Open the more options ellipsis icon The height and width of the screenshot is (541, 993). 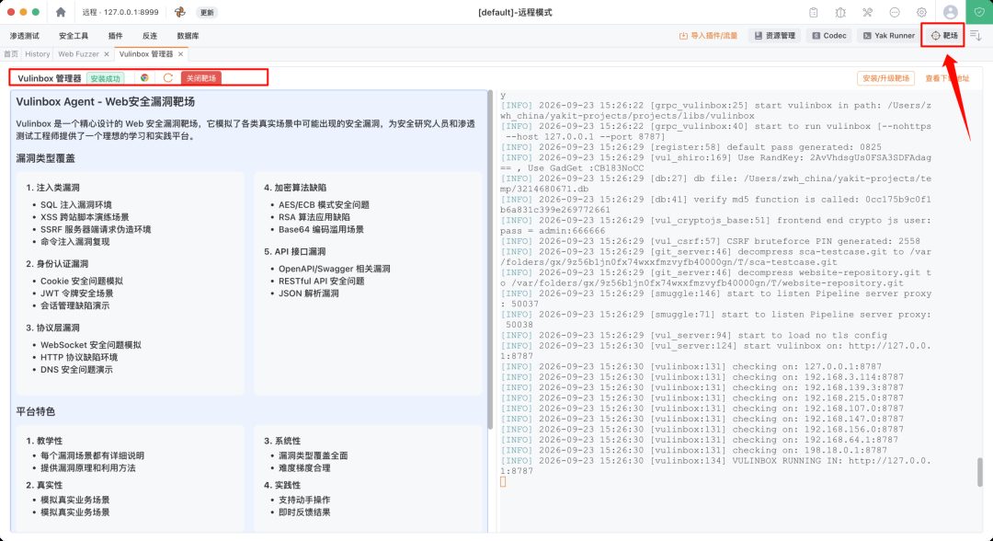click(895, 12)
